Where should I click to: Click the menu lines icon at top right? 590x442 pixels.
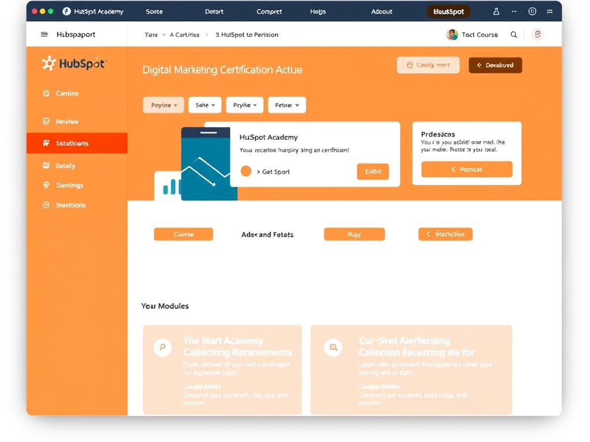click(x=550, y=12)
